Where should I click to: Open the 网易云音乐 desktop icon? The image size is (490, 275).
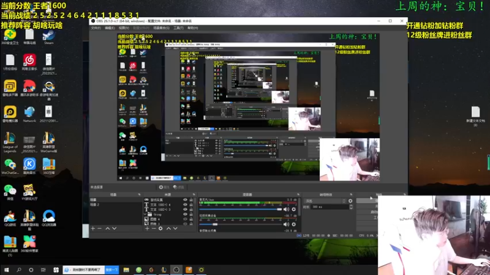29,62
